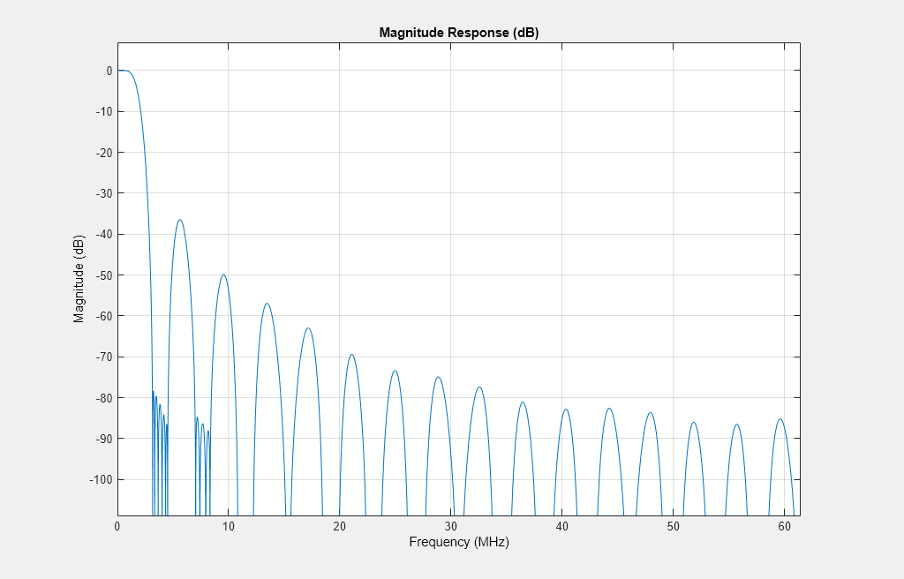Click the y-axis tick label -50
The height and width of the screenshot is (579, 904).
click(104, 275)
